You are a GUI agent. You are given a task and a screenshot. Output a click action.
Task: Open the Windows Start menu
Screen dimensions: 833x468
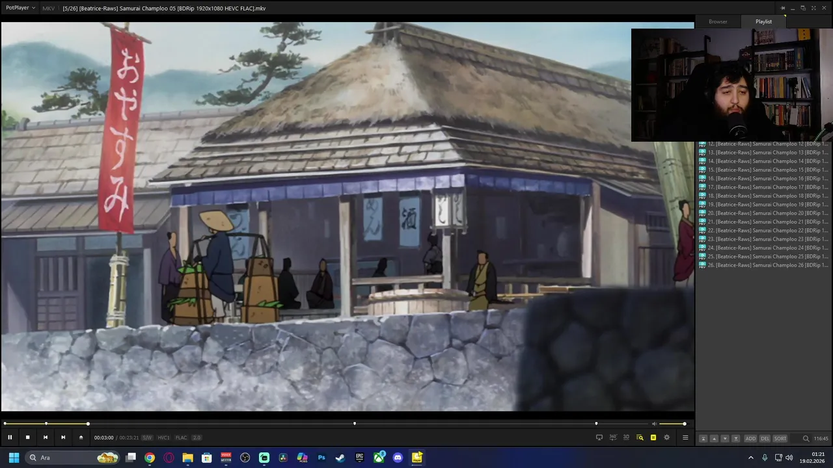pyautogui.click(x=14, y=458)
